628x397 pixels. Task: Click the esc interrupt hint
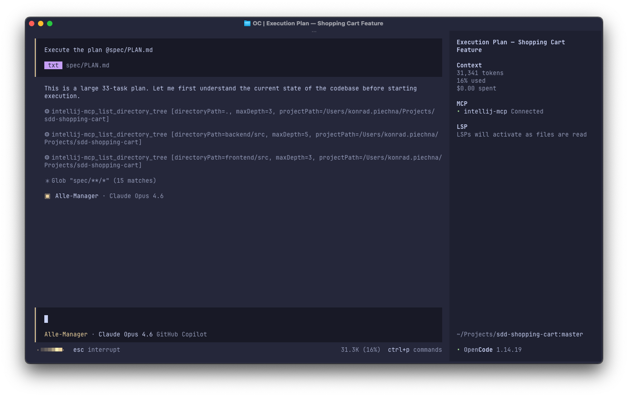97,350
